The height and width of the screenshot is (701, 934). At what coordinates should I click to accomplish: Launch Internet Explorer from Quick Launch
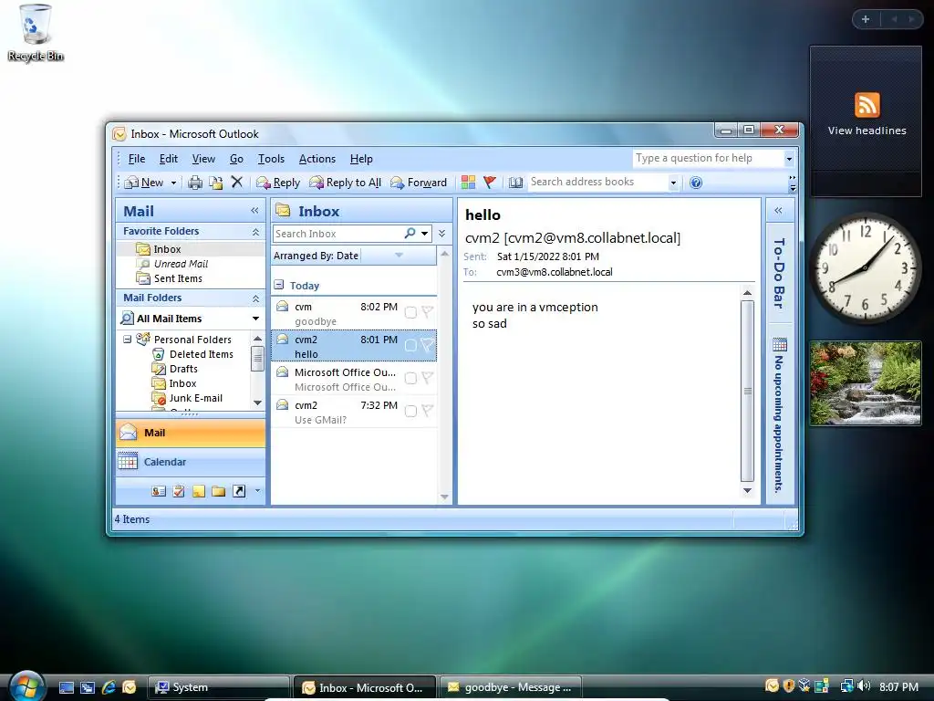(x=109, y=687)
